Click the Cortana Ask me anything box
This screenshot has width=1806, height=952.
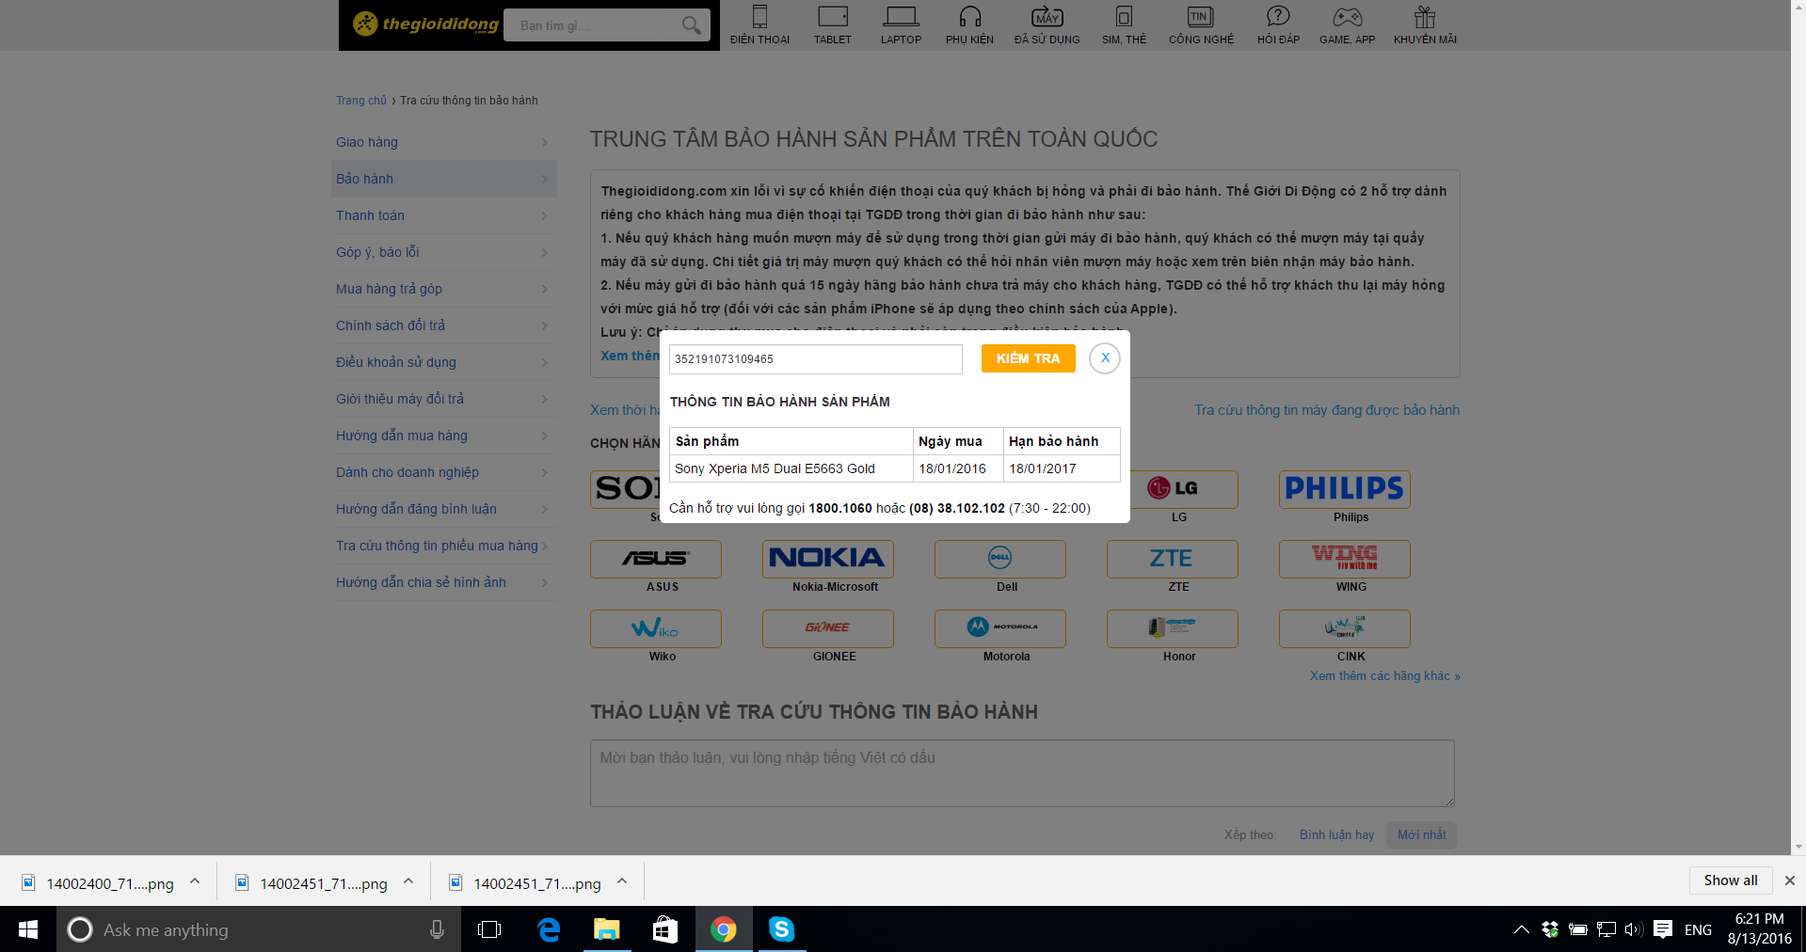pos(259,929)
